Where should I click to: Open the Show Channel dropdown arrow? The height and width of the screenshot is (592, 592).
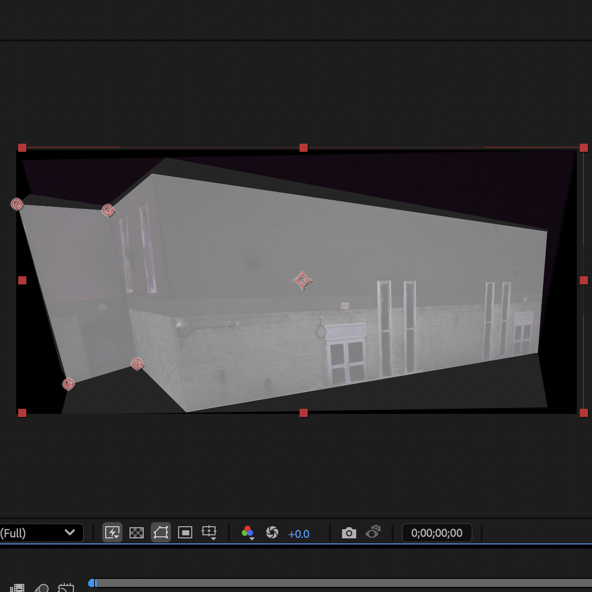point(252,539)
